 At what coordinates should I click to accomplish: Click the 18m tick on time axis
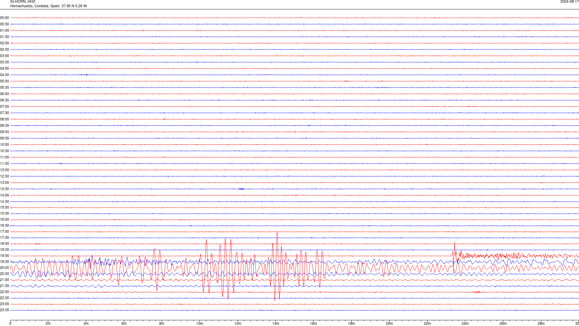(351, 324)
